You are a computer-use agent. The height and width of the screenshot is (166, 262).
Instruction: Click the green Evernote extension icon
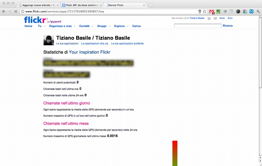tap(218, 11)
